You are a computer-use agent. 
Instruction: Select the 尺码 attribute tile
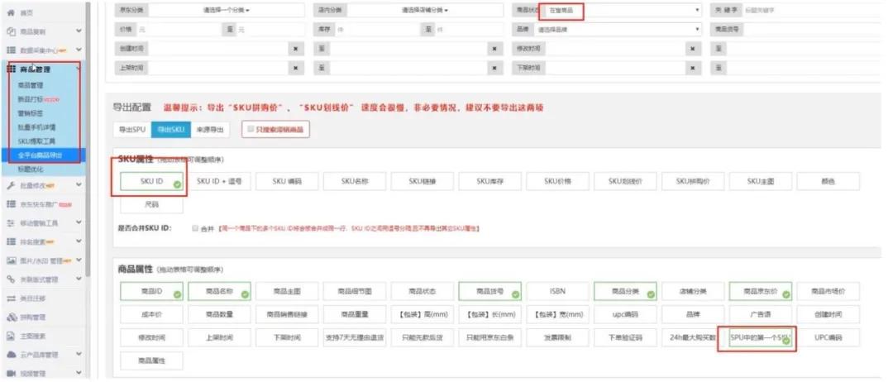tap(151, 204)
